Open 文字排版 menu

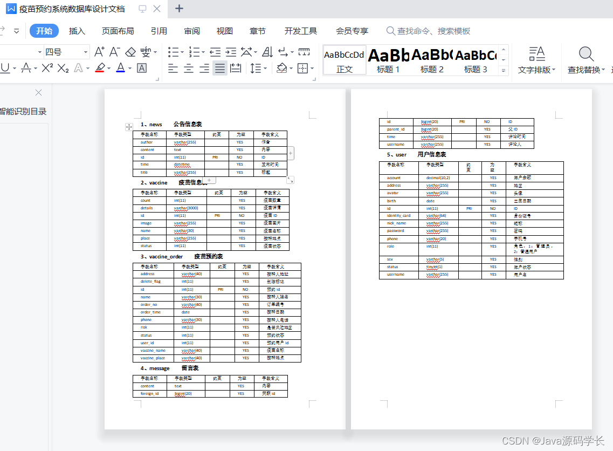pyautogui.click(x=537, y=60)
